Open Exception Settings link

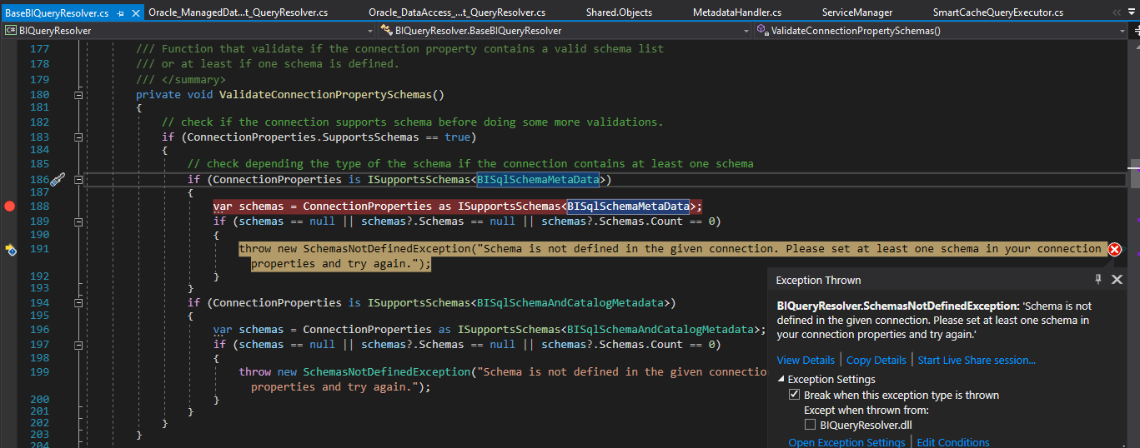[x=846, y=442]
